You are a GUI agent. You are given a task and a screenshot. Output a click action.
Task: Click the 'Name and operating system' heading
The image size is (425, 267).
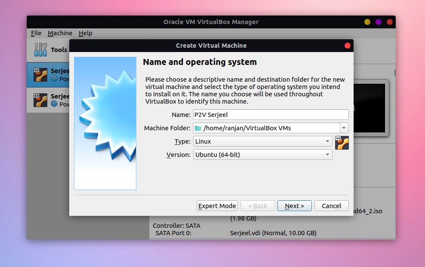point(200,62)
